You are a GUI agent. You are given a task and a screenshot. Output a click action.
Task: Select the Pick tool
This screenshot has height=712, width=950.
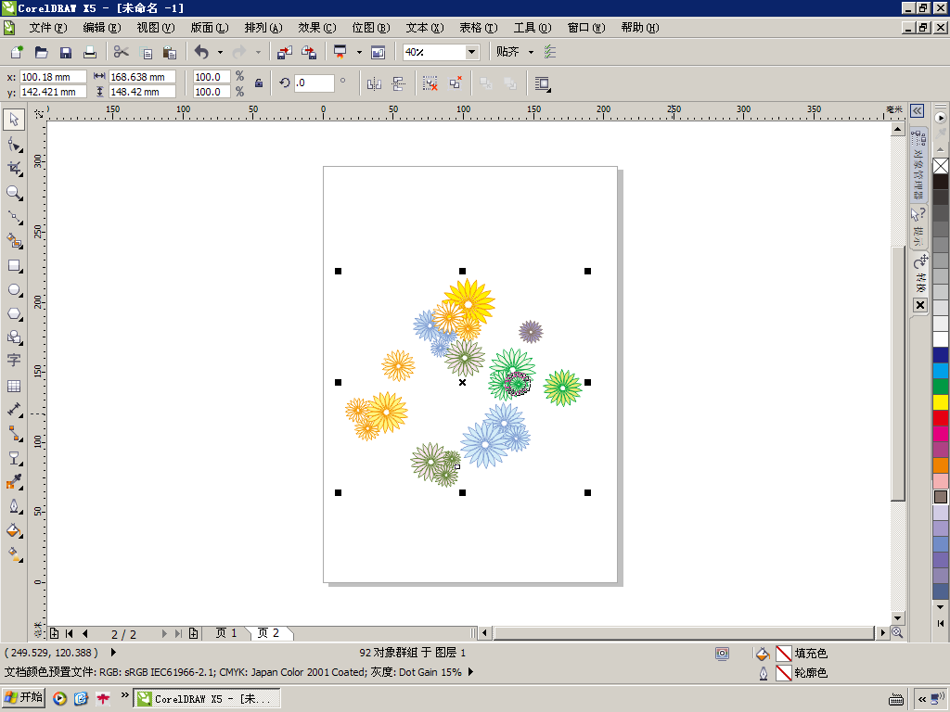coord(14,120)
